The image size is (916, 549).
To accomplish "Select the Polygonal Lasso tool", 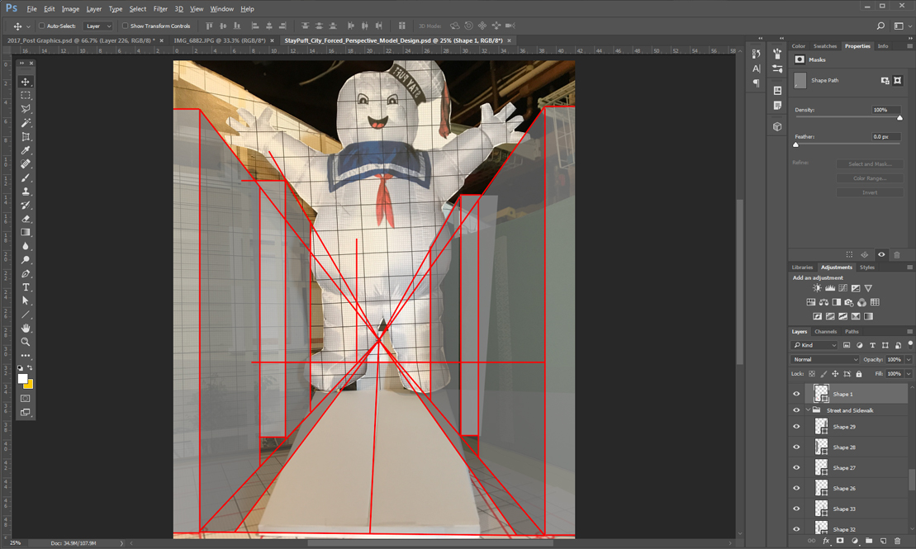I will (25, 109).
